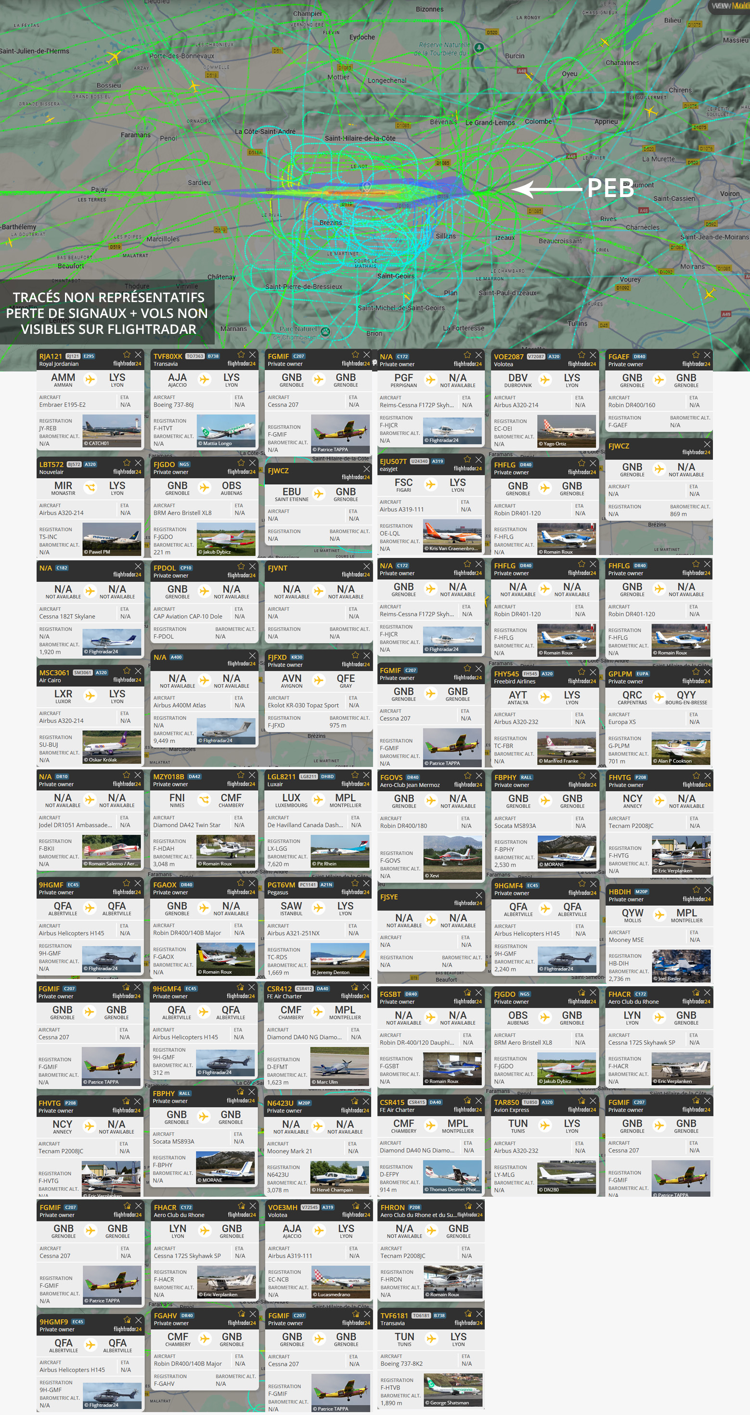Click the plane icon between LUX and MPL
The height and width of the screenshot is (1415, 750).
pos(319,799)
